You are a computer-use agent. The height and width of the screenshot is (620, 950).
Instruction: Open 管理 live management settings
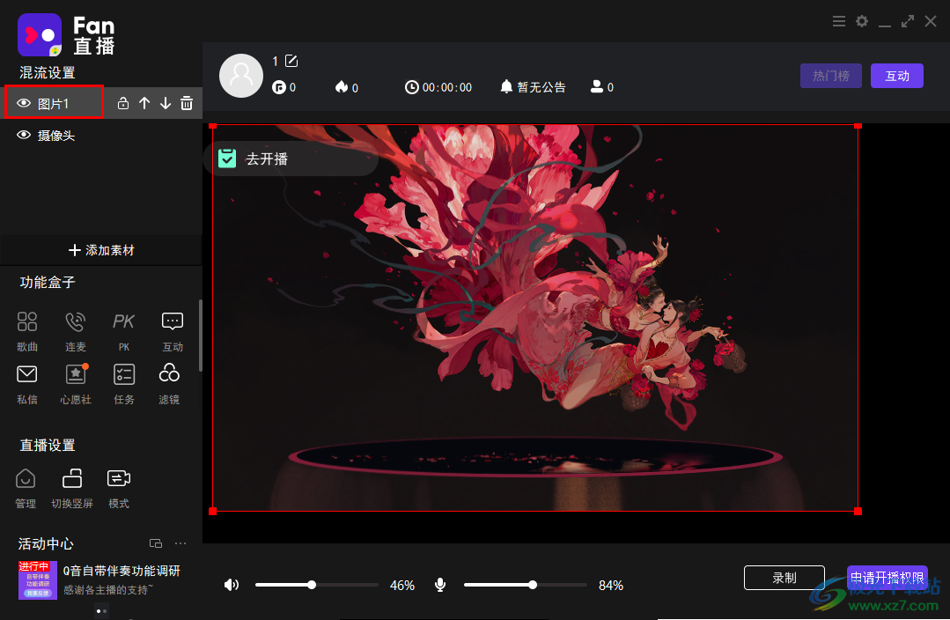26,489
